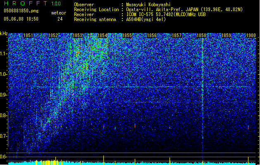Click the 0.7 kHz axis label

[x=3, y=136]
